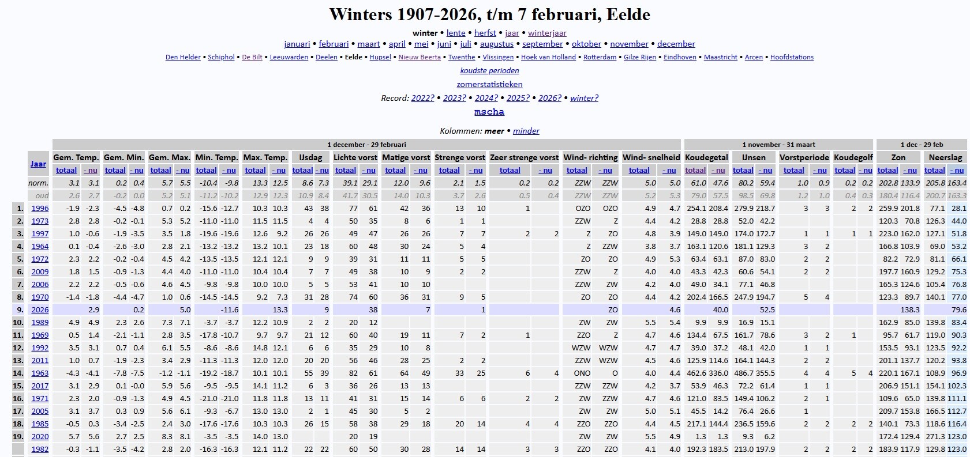Open the Leeuwarden station link

[289, 57]
